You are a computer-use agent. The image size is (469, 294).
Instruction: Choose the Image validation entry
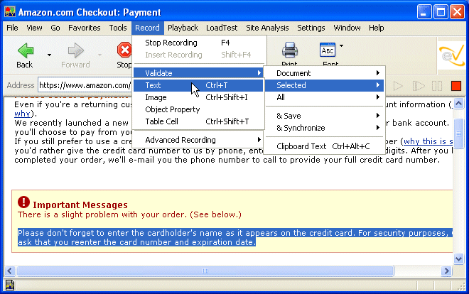[x=198, y=97]
